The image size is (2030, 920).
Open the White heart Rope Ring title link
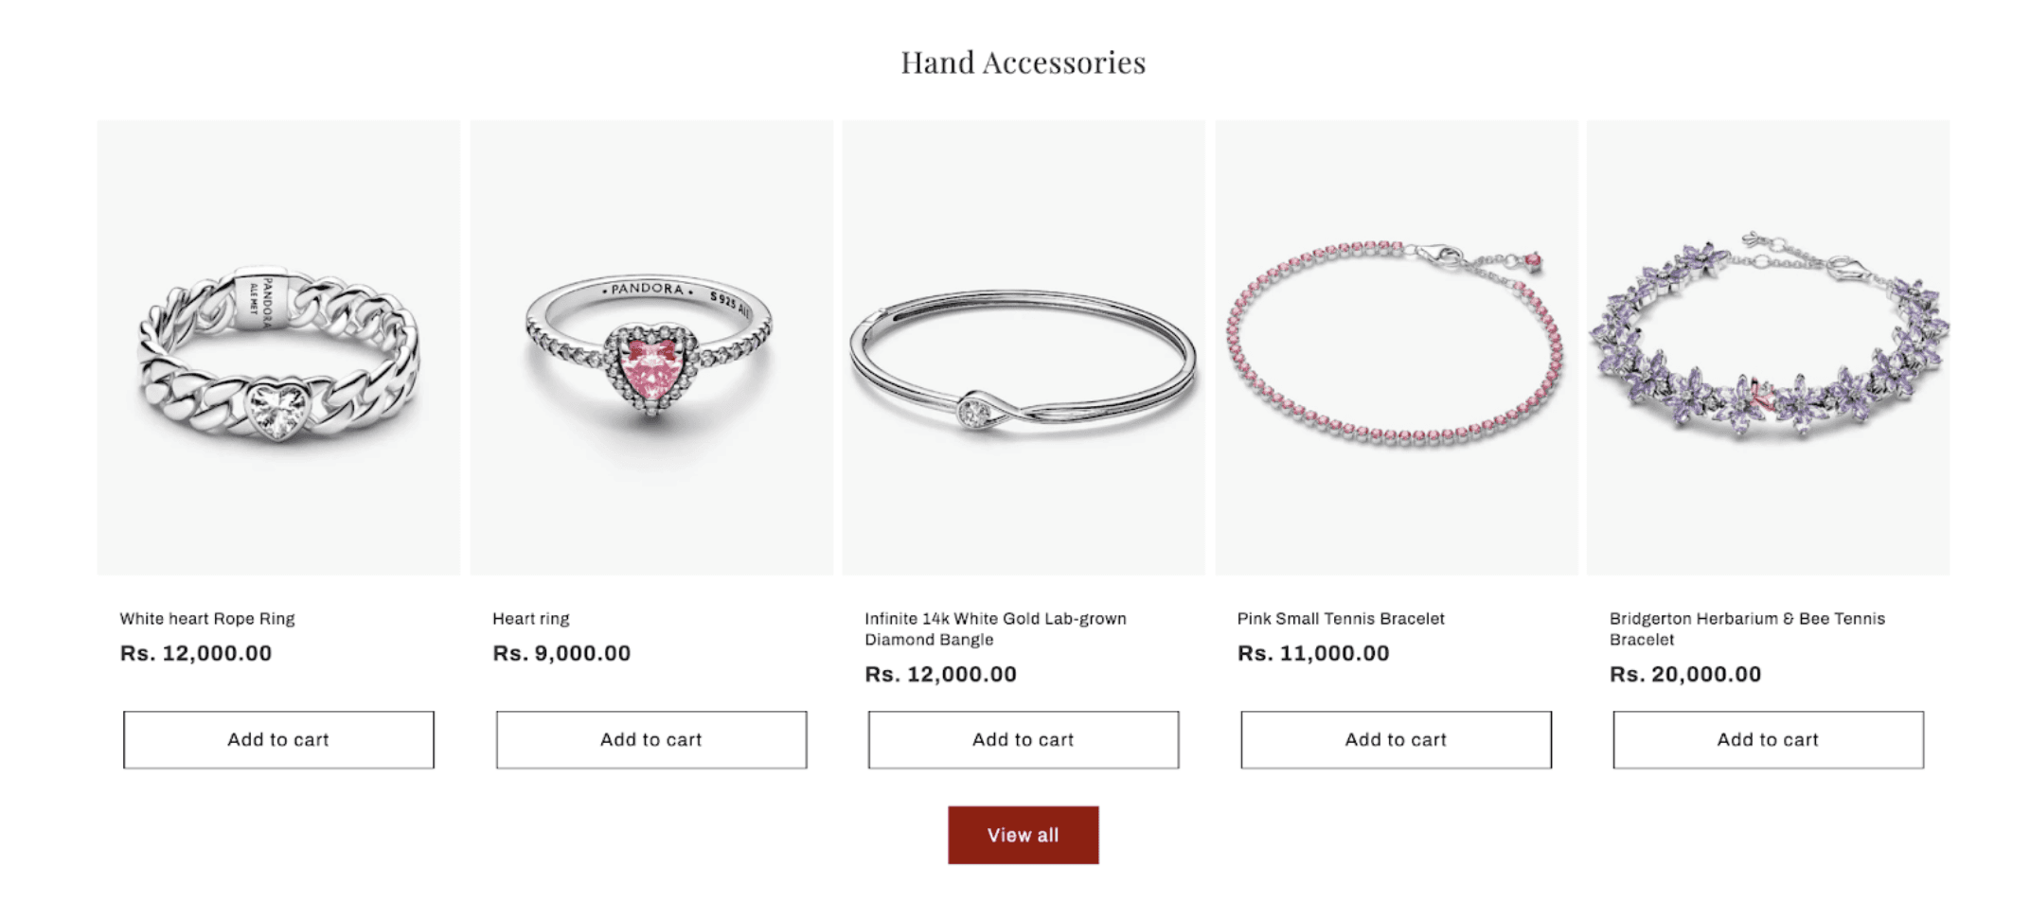click(x=207, y=619)
